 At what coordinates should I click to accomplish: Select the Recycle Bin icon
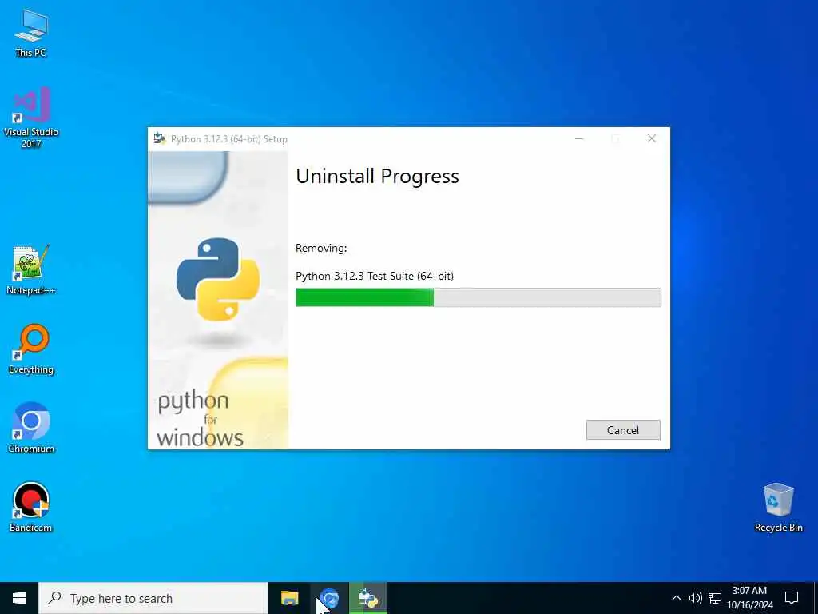click(x=778, y=506)
